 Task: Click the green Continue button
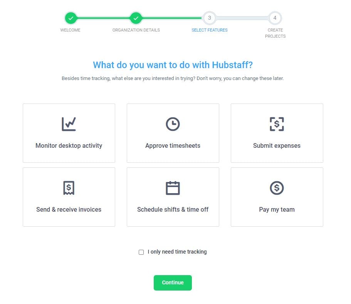173,283
